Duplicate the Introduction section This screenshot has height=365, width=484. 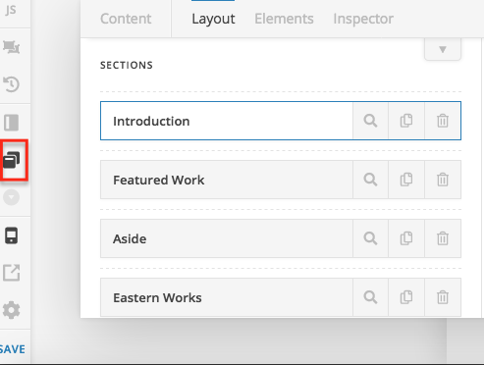point(406,121)
